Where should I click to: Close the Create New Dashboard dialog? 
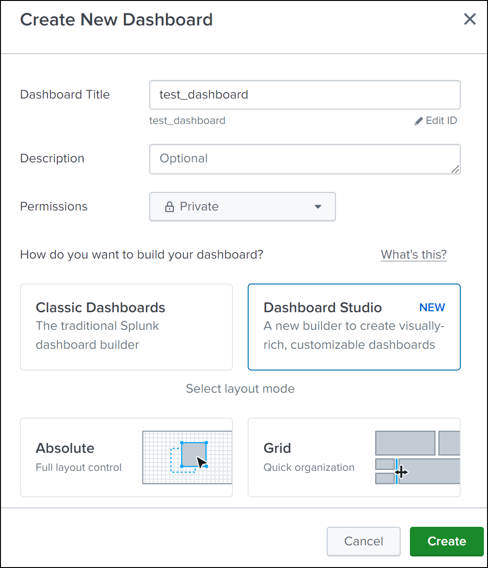[x=470, y=19]
